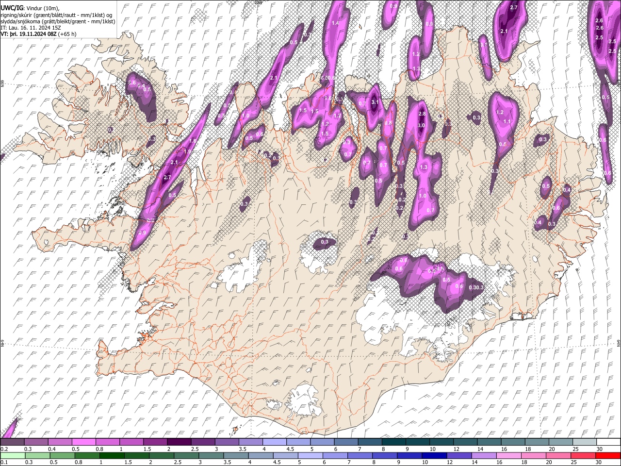The image size is (621, 466).
Task: Click the "IT: Lau. 16. 11. 2024 15Z" line
Action: coord(31,28)
